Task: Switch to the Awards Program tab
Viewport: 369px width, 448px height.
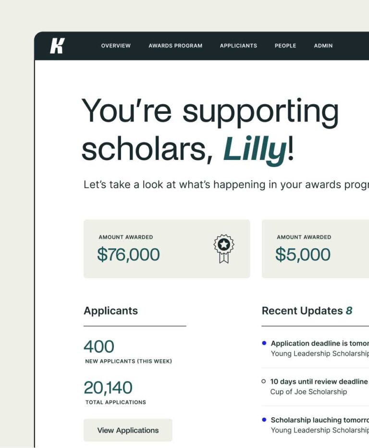Action: point(175,46)
